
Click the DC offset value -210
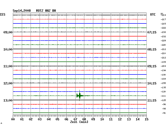click(x=163, y=53)
